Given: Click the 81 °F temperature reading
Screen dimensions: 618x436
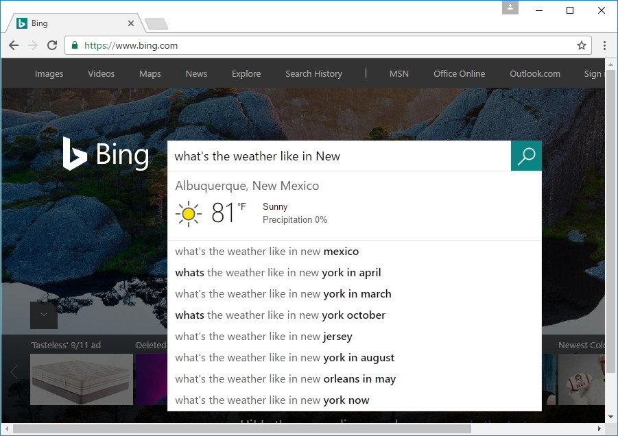Looking at the screenshot, I should coord(228,213).
